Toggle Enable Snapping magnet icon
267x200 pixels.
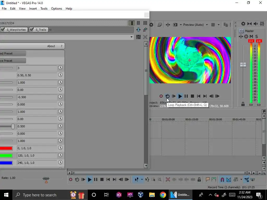click(x=222, y=180)
